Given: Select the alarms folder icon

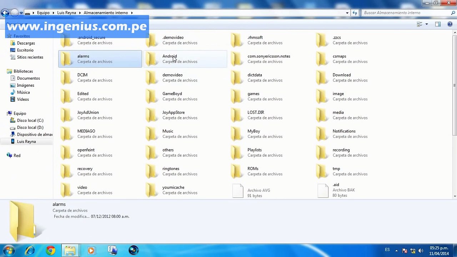Looking at the screenshot, I should coord(66,59).
